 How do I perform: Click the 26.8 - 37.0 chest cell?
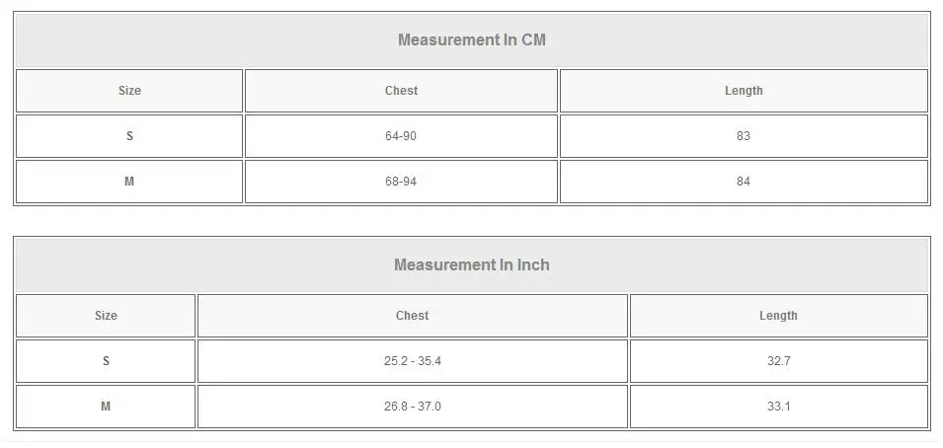coord(413,407)
